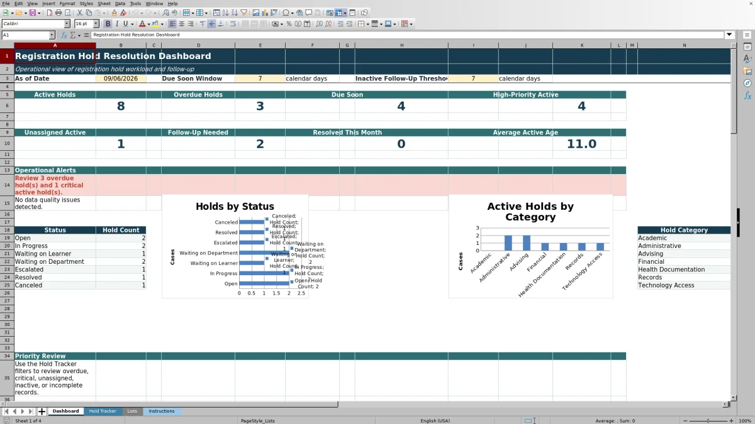Click the Save document icon
This screenshot has width=755, height=424.
[x=32, y=13]
